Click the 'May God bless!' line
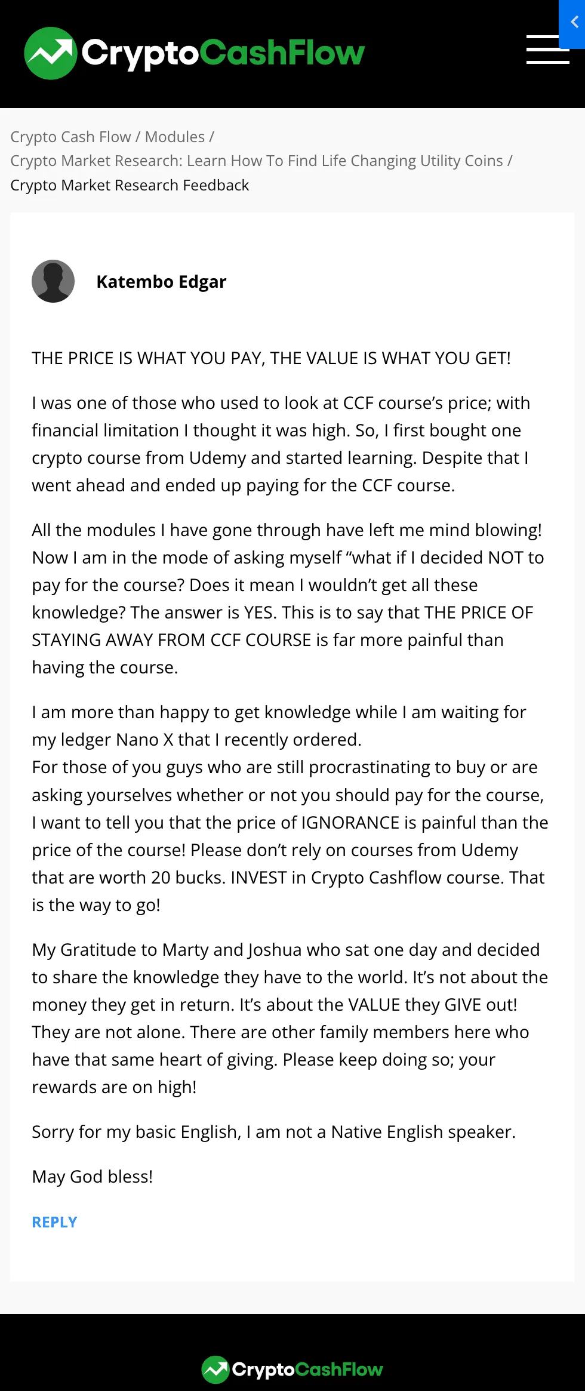 [x=93, y=1177]
